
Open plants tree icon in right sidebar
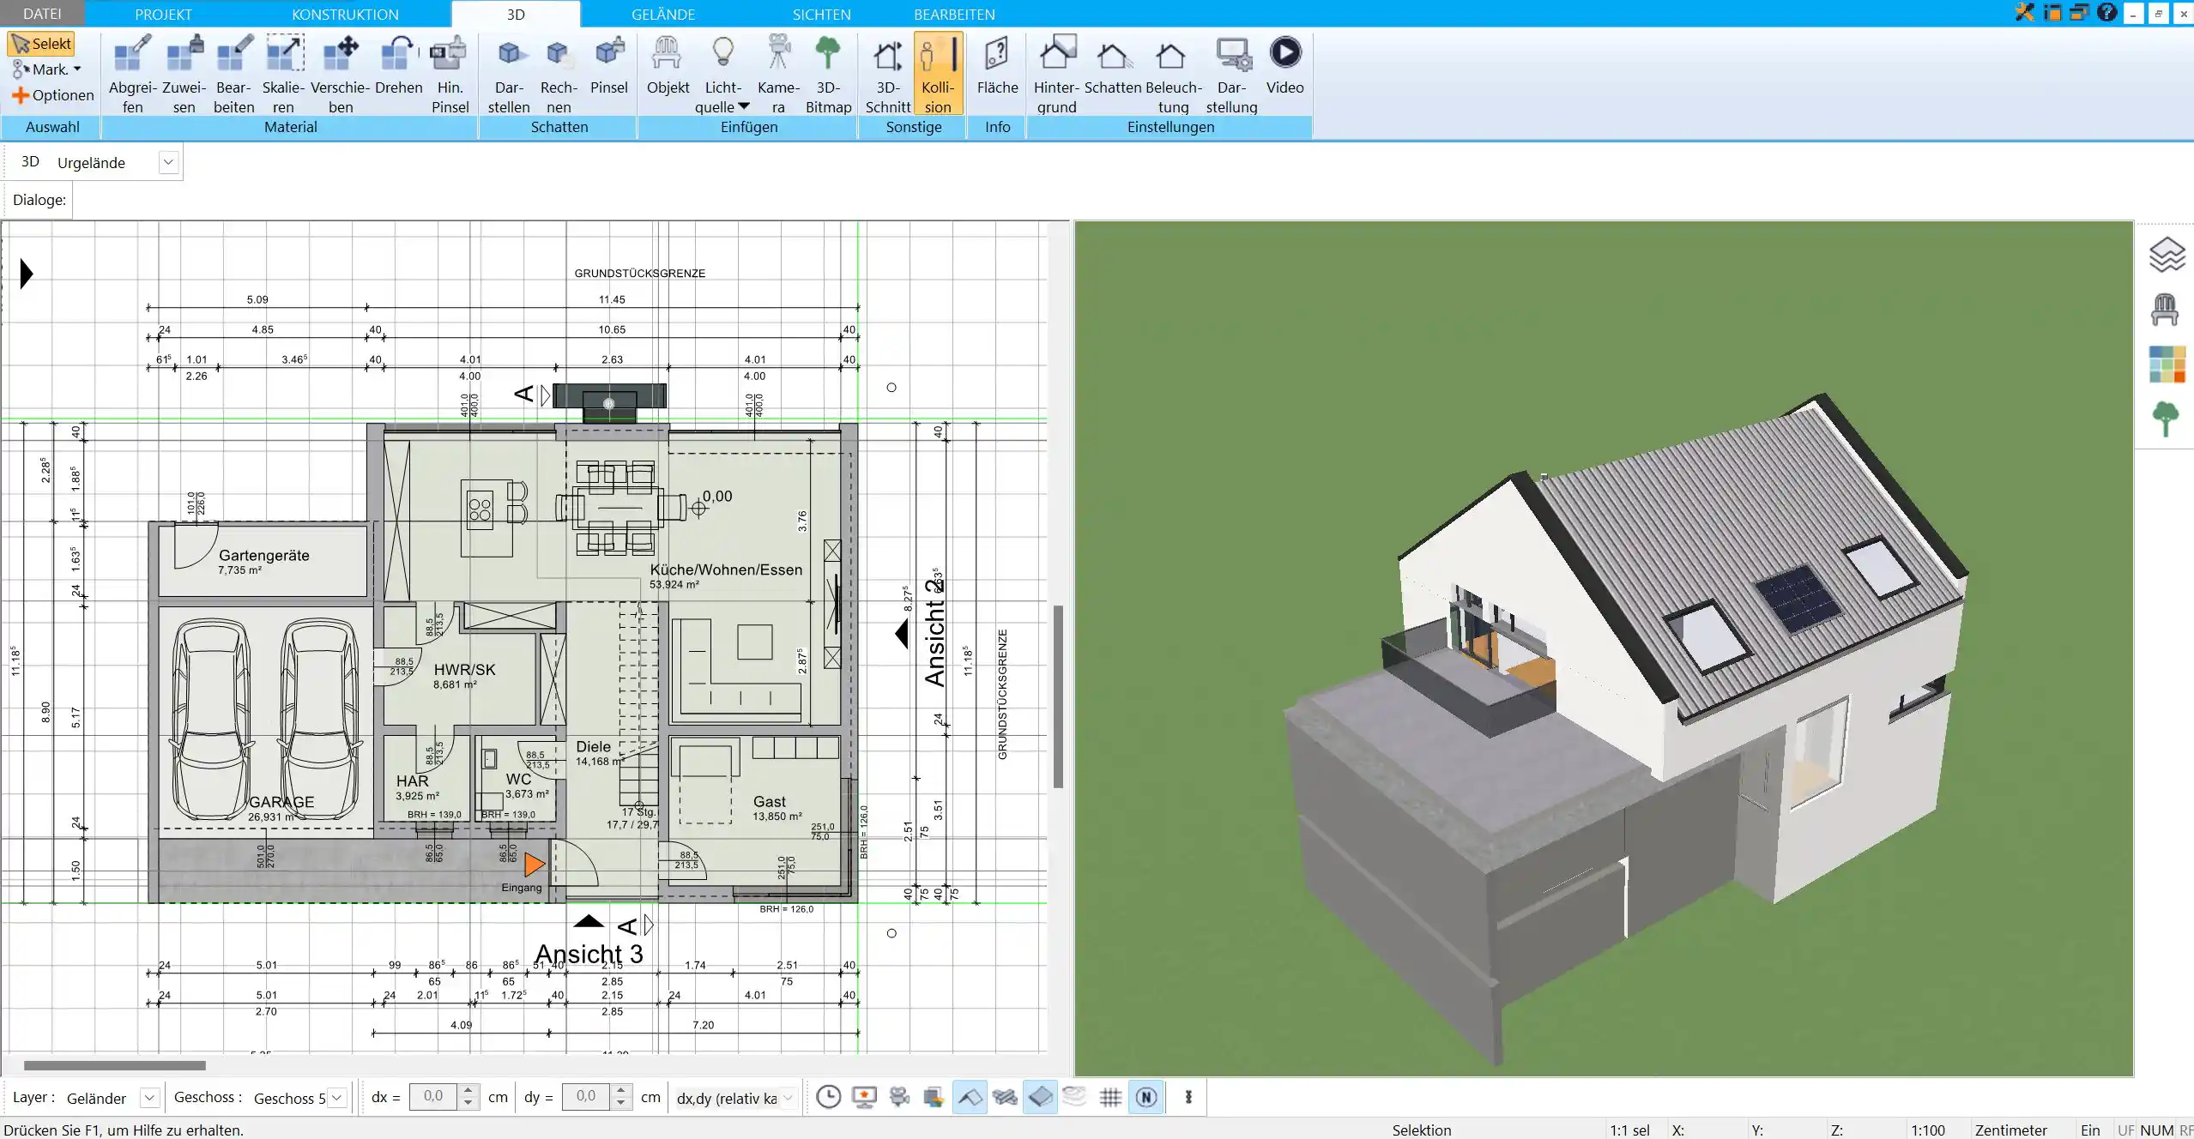(x=2166, y=419)
